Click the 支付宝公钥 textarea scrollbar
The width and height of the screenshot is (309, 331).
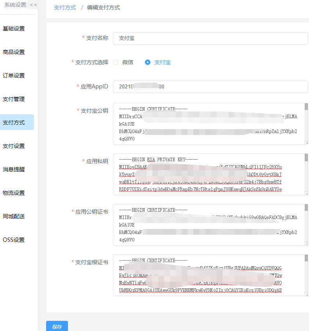point(306,106)
